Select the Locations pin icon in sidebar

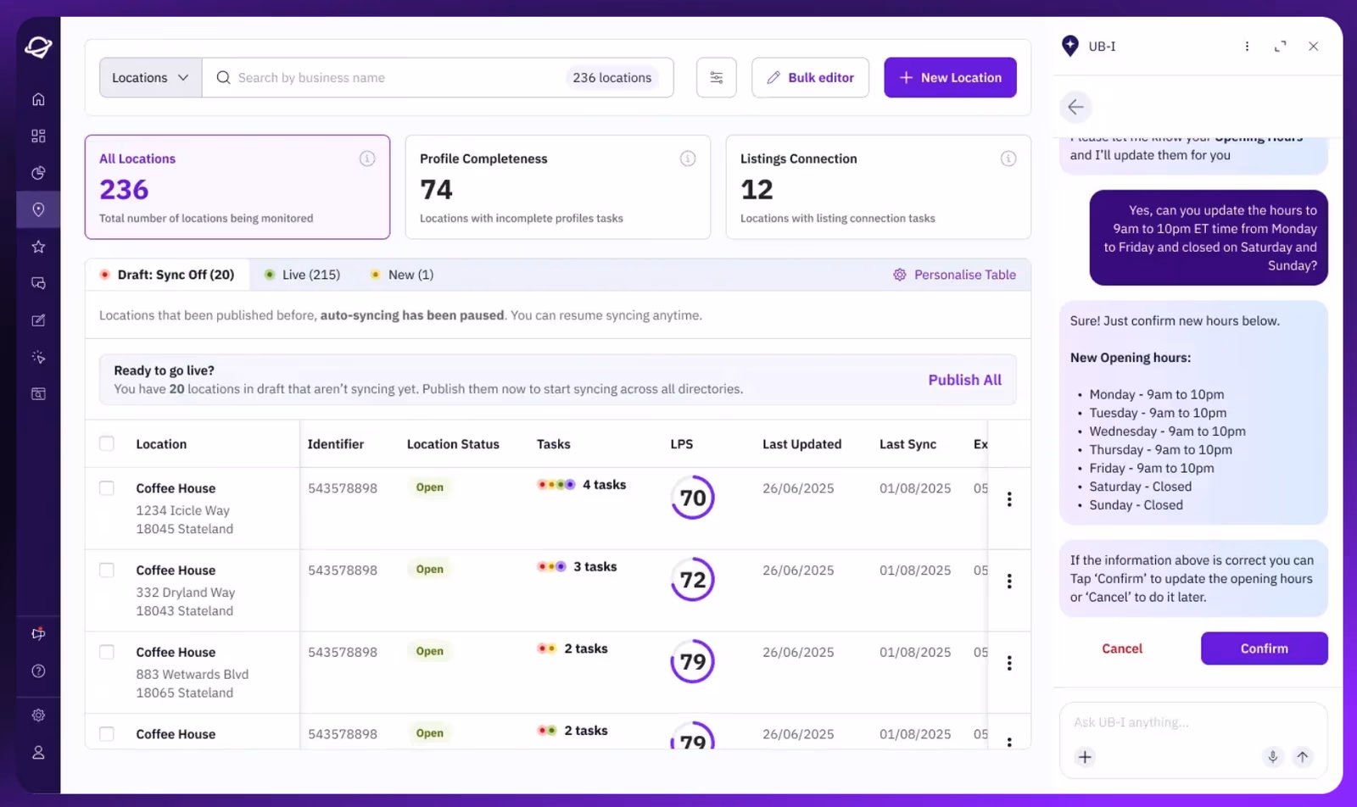coord(38,209)
